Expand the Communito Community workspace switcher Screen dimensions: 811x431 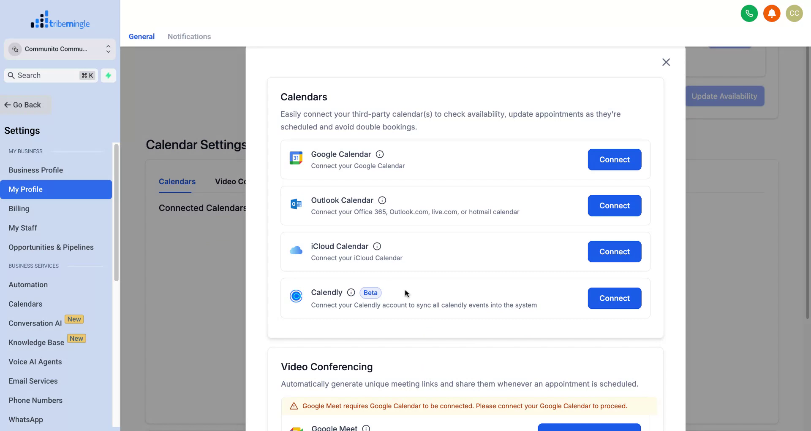[x=108, y=49]
